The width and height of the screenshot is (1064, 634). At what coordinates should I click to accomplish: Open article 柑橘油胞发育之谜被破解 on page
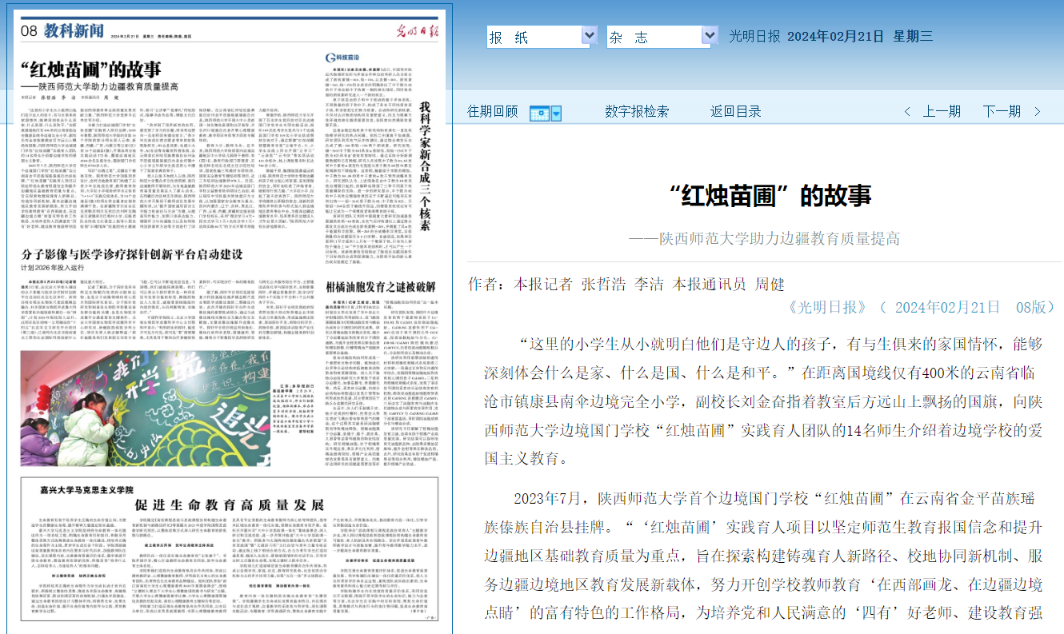[381, 287]
